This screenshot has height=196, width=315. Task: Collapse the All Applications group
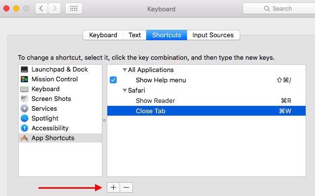pos(125,70)
